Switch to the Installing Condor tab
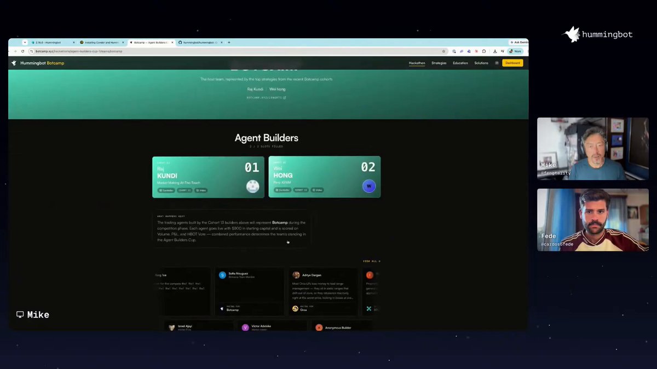 click(101, 43)
